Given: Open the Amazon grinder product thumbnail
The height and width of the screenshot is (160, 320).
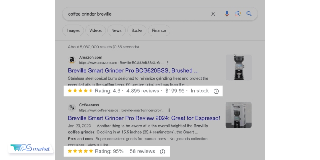Looking at the screenshot, I should coord(239,68).
